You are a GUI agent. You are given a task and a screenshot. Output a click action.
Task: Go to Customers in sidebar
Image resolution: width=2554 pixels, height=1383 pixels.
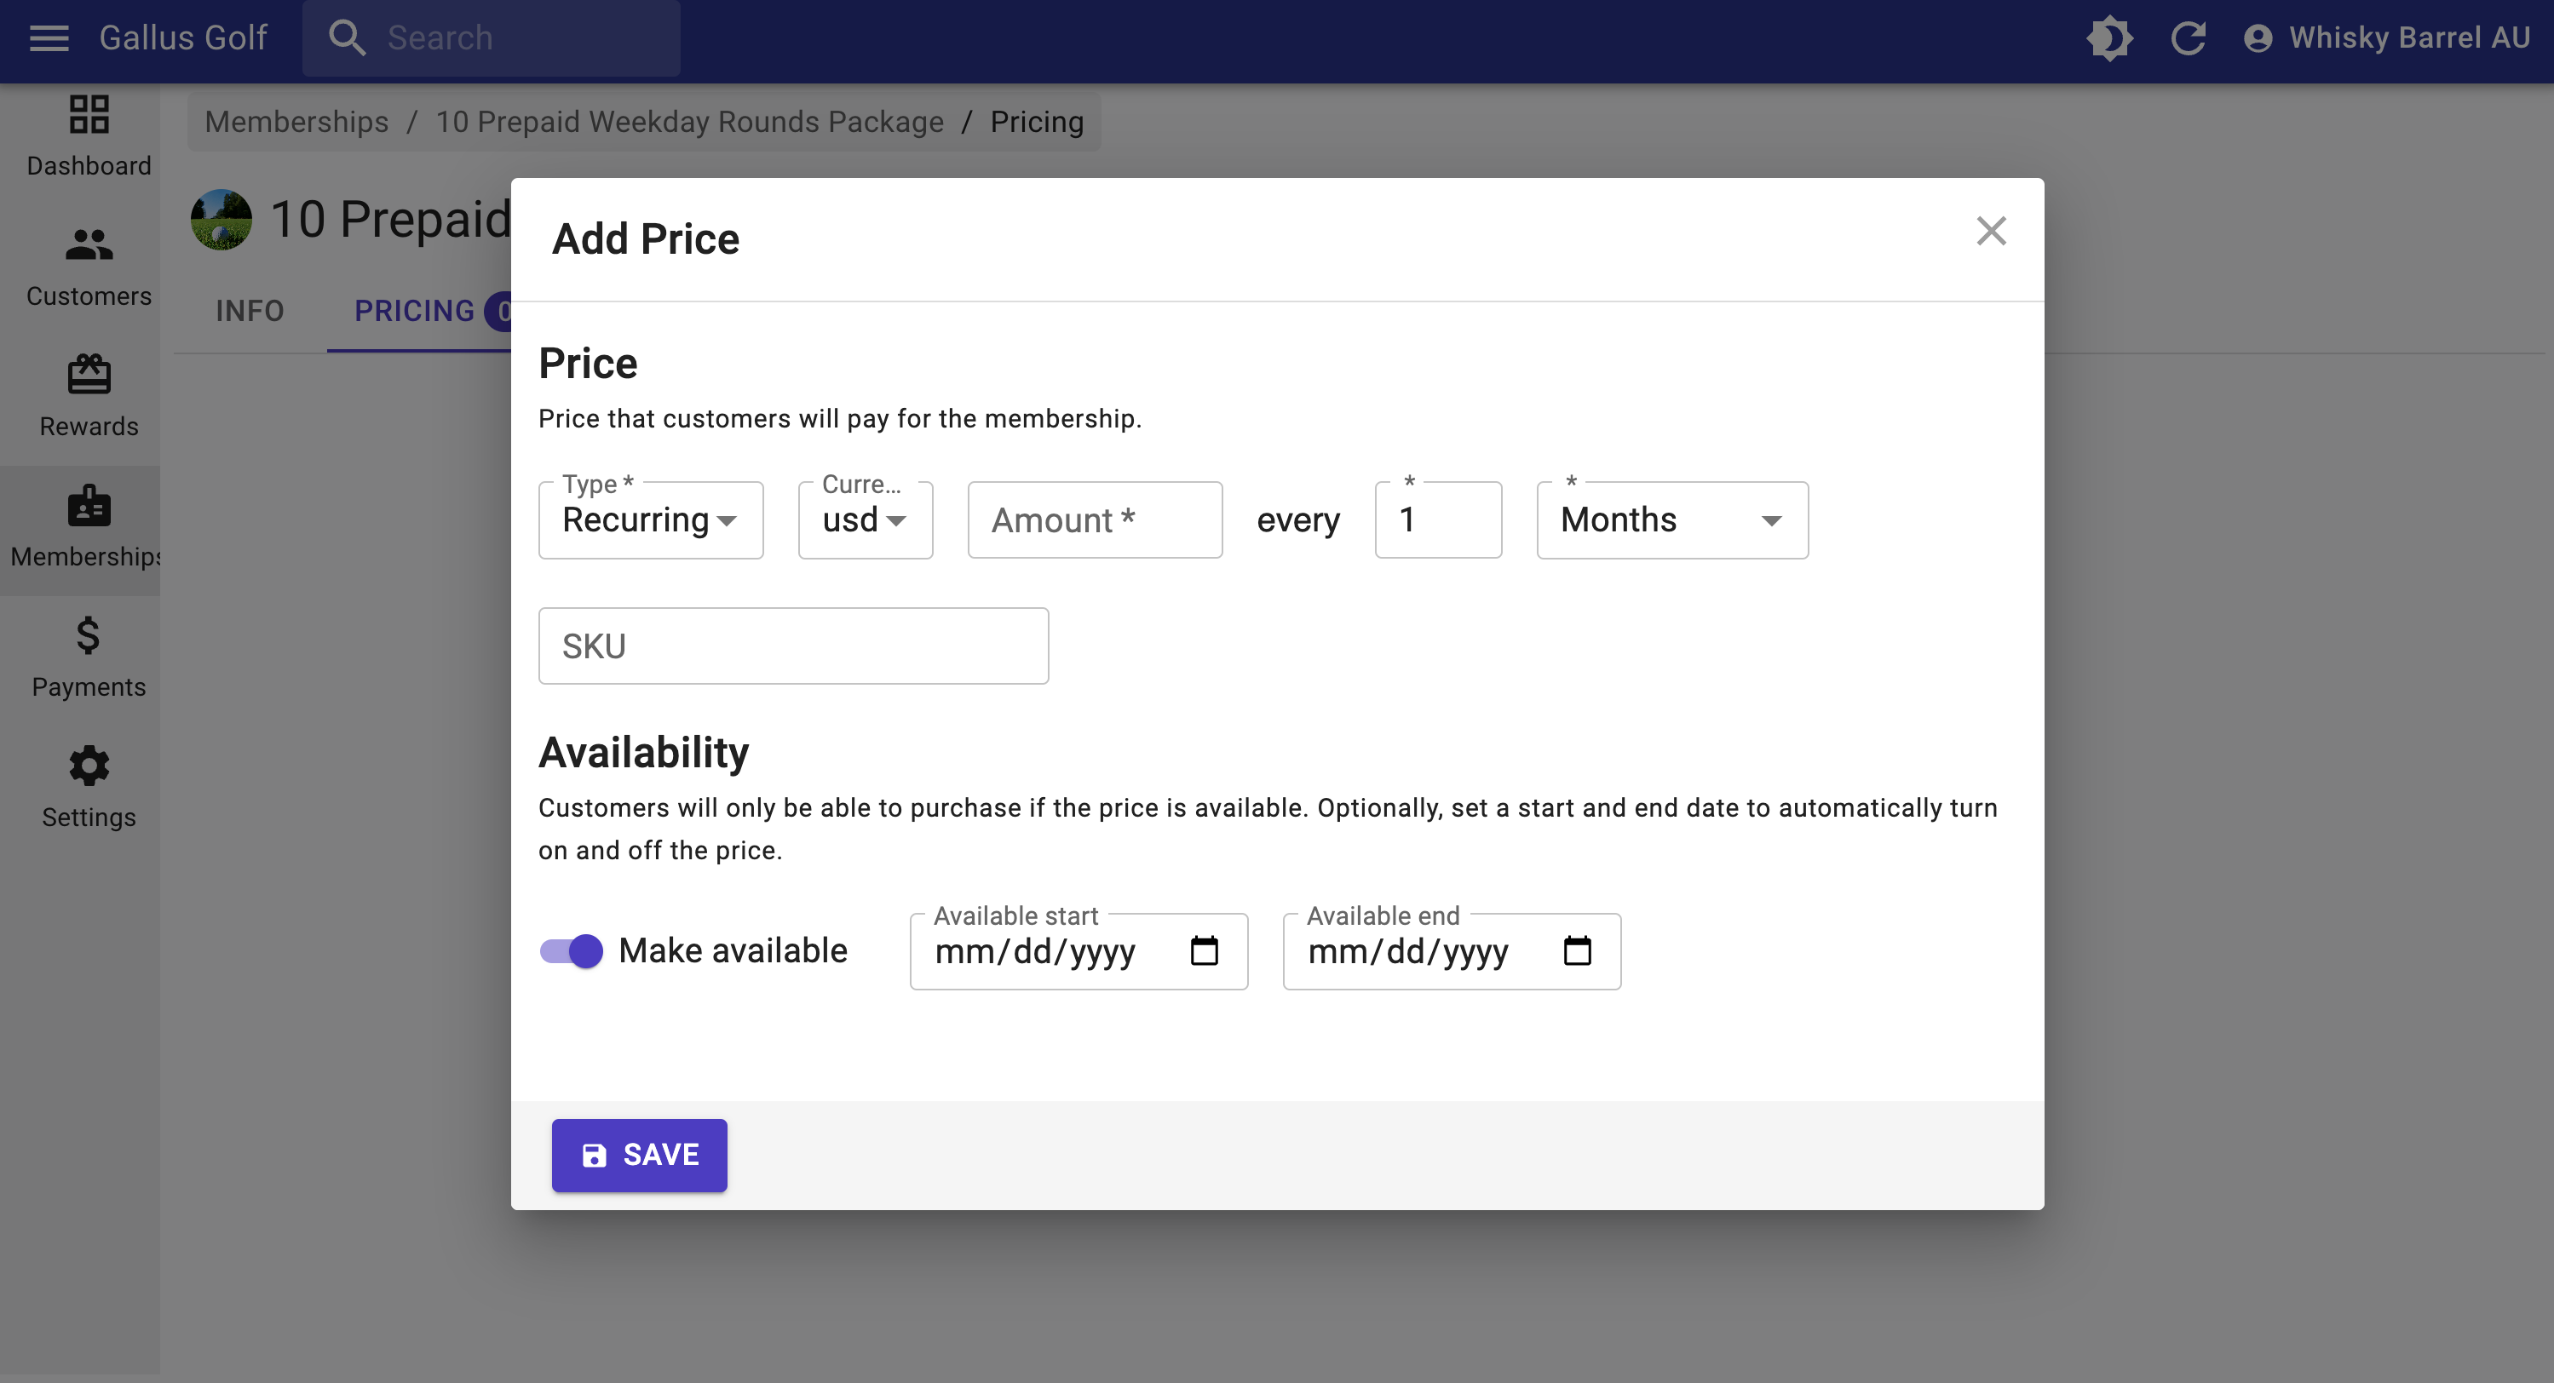point(89,267)
